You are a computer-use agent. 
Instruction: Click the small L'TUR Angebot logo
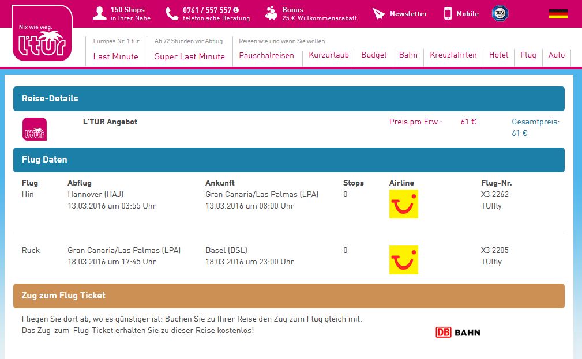[35, 129]
